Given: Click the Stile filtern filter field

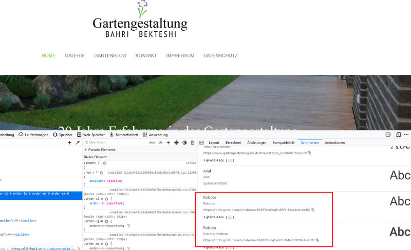Looking at the screenshot, I should [x=115, y=142].
